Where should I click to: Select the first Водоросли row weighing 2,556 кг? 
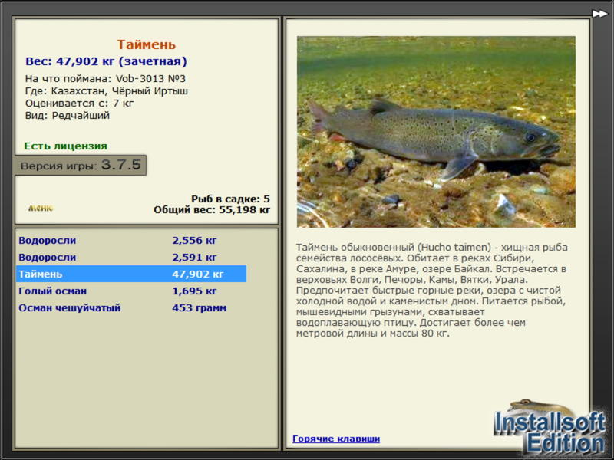click(131, 240)
